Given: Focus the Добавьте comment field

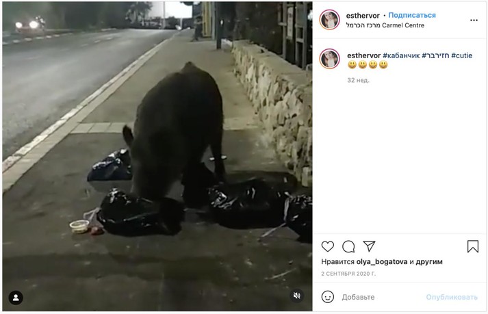Looking at the screenshot, I should pyautogui.click(x=382, y=297).
